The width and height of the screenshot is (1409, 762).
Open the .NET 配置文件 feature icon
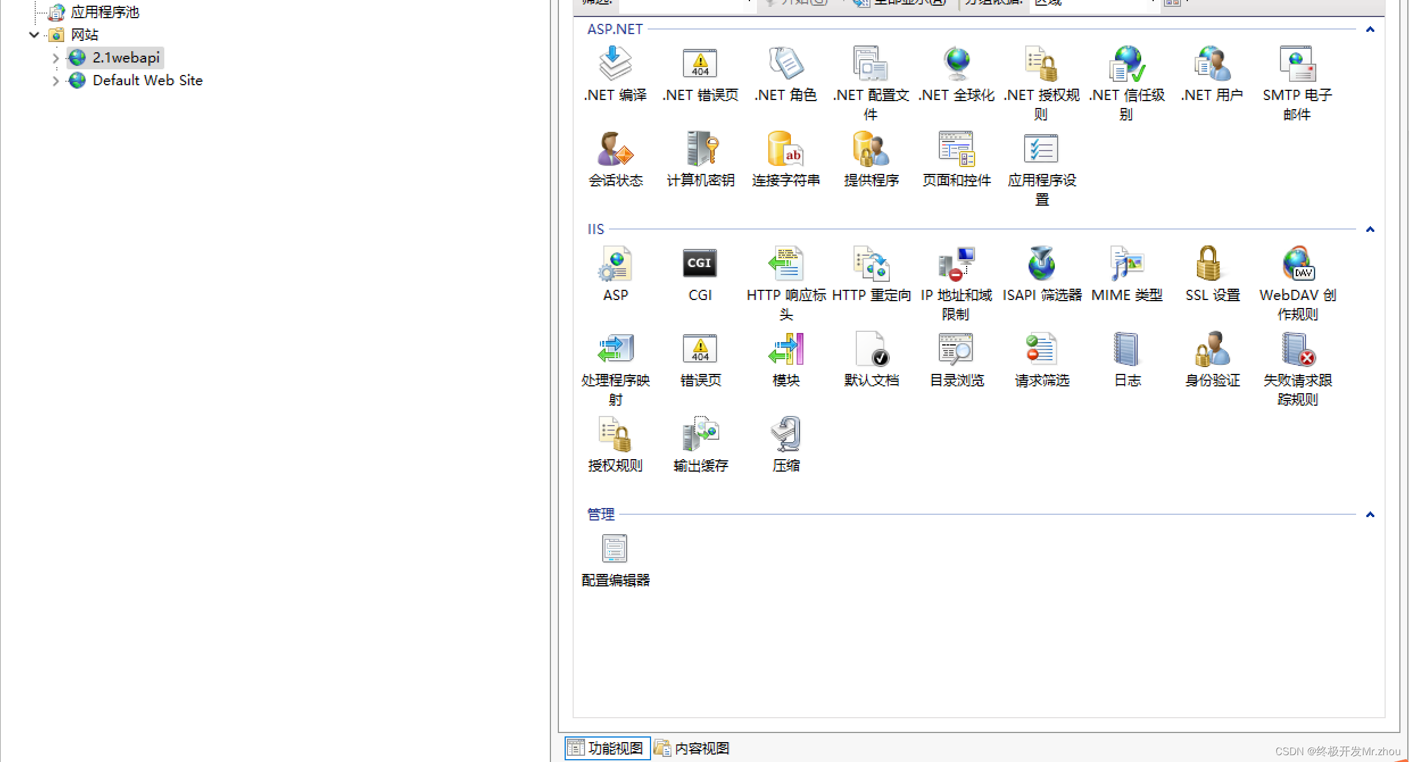(871, 64)
